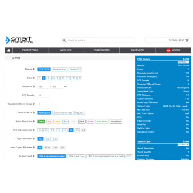Pick Green solder mask color
This screenshot has width=193, height=193.
point(41,122)
